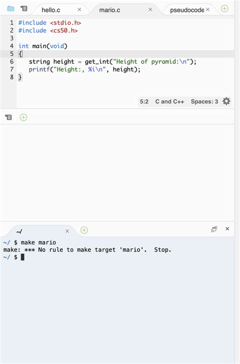Image resolution: width=240 pixels, height=364 pixels.
Task: Change the Spaces: 3 indentation setting
Action: click(x=204, y=101)
